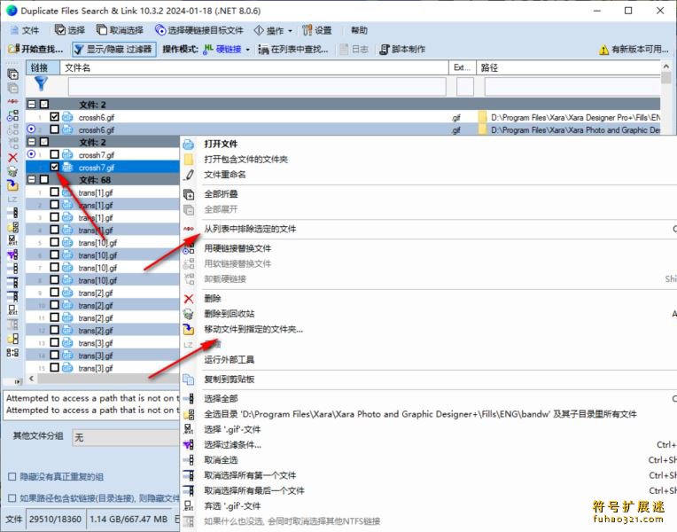Click the blue funnel filter icon
Image resolution: width=677 pixels, height=532 pixels.
pyautogui.click(x=41, y=83)
